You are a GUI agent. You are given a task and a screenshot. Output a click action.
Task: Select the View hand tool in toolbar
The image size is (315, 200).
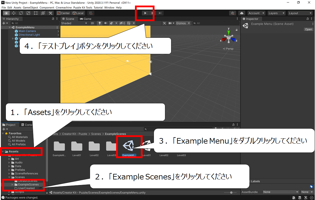(6, 13)
